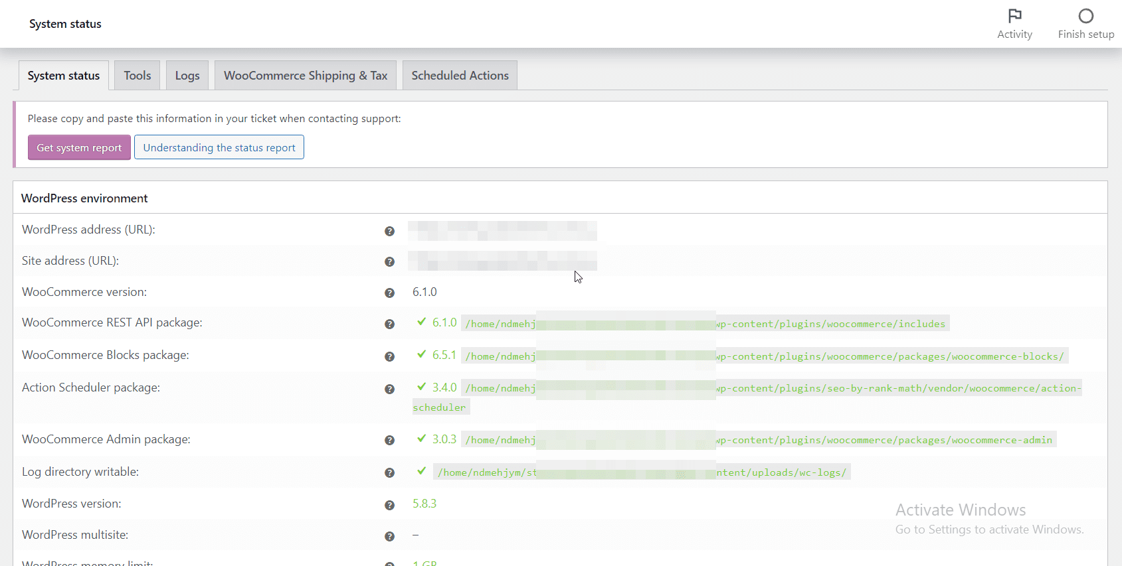Open the Logs tab

(187, 76)
